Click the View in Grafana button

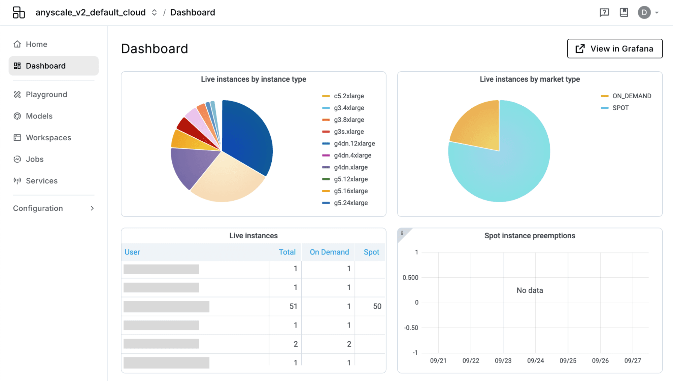615,48
